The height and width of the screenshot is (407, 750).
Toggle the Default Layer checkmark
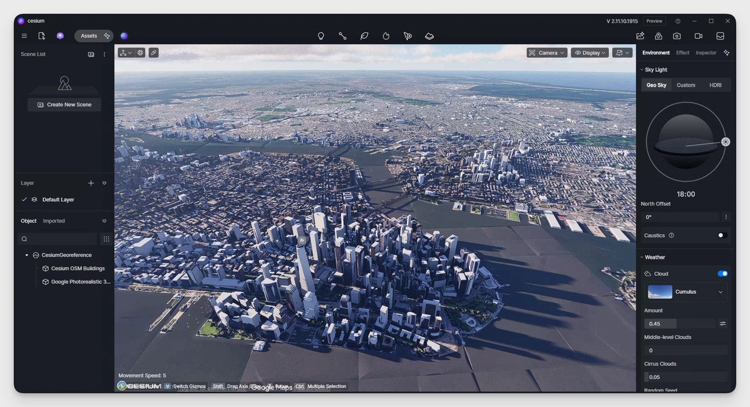(24, 200)
